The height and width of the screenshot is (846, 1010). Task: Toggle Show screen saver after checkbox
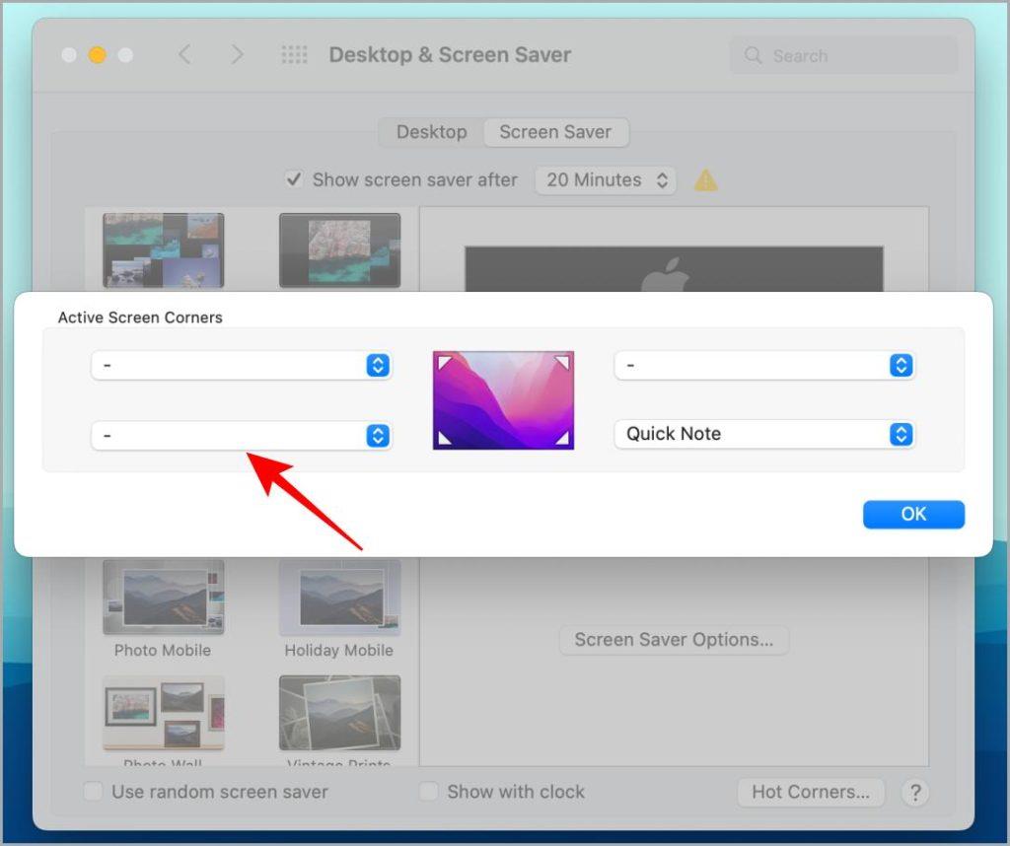click(294, 179)
